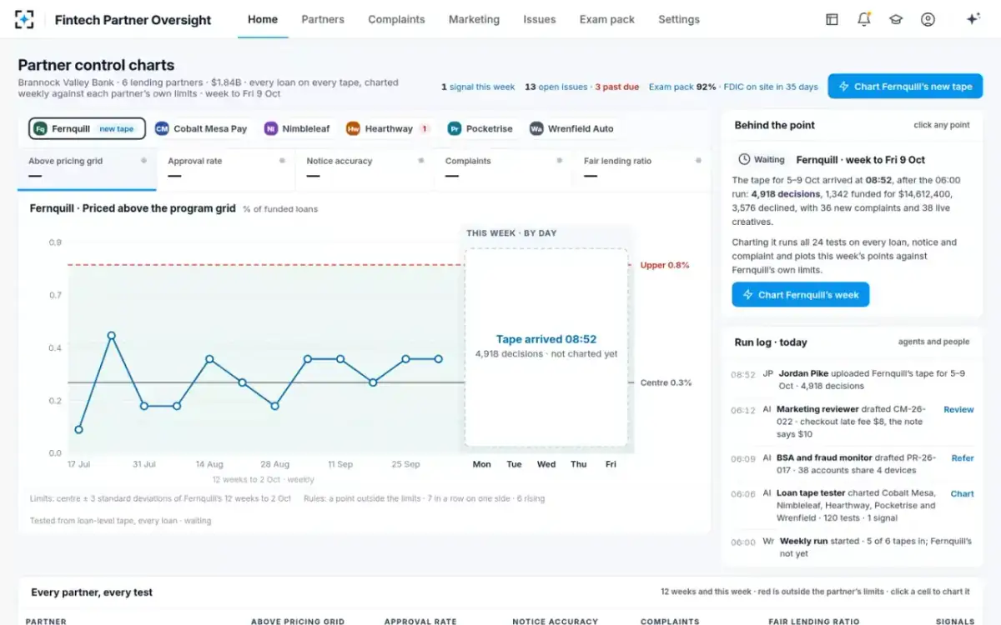Switch to the Marketing nav item
1001x625 pixels.
[x=474, y=19]
